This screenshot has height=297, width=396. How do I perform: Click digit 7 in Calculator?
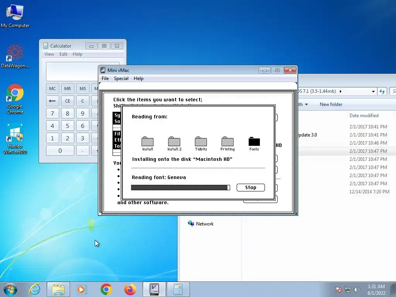click(x=53, y=113)
